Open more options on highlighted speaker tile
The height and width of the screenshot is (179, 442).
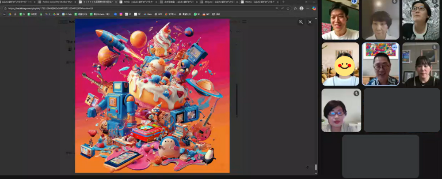[394, 47]
